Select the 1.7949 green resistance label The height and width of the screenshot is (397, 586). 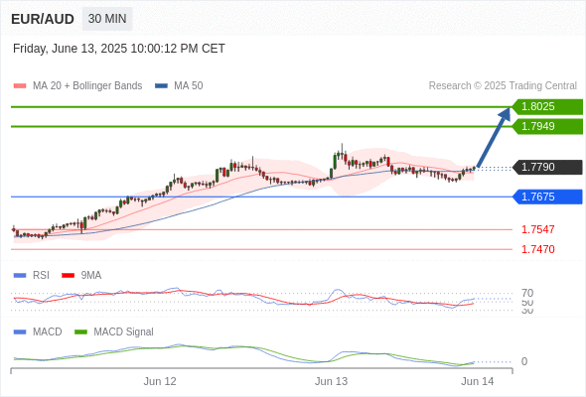(x=547, y=126)
